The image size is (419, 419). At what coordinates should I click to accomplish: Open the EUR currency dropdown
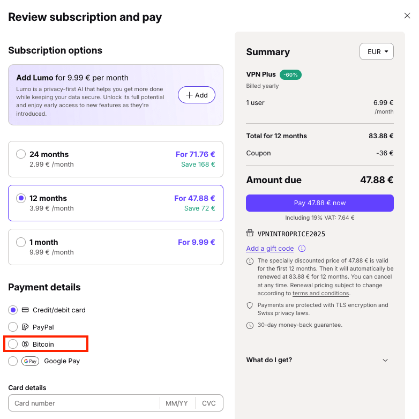[x=377, y=51]
